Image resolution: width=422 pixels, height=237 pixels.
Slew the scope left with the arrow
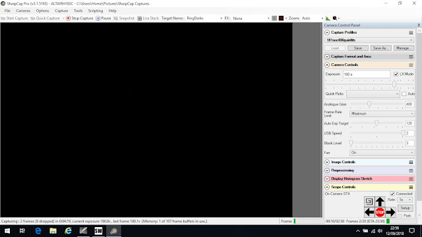[369, 212]
